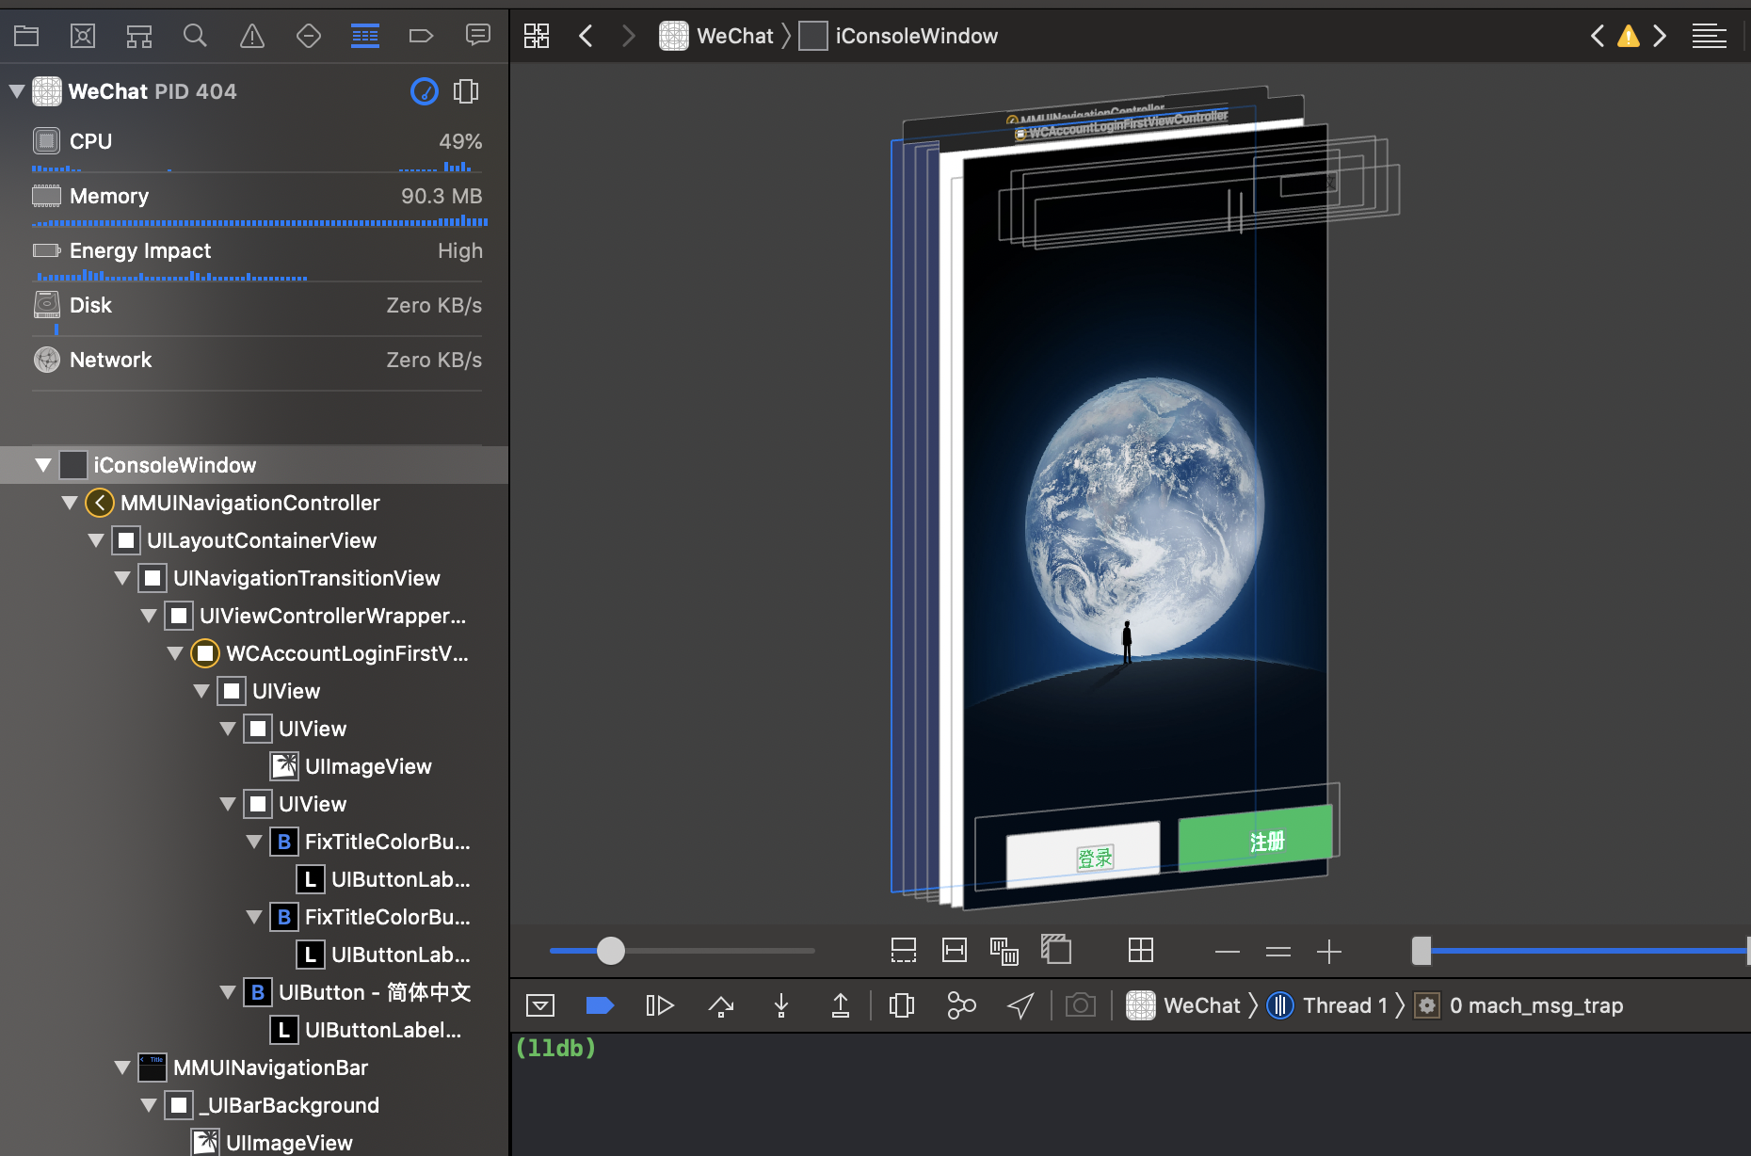The width and height of the screenshot is (1751, 1156).
Task: Click the Step into arrow icon
Action: tap(780, 1005)
